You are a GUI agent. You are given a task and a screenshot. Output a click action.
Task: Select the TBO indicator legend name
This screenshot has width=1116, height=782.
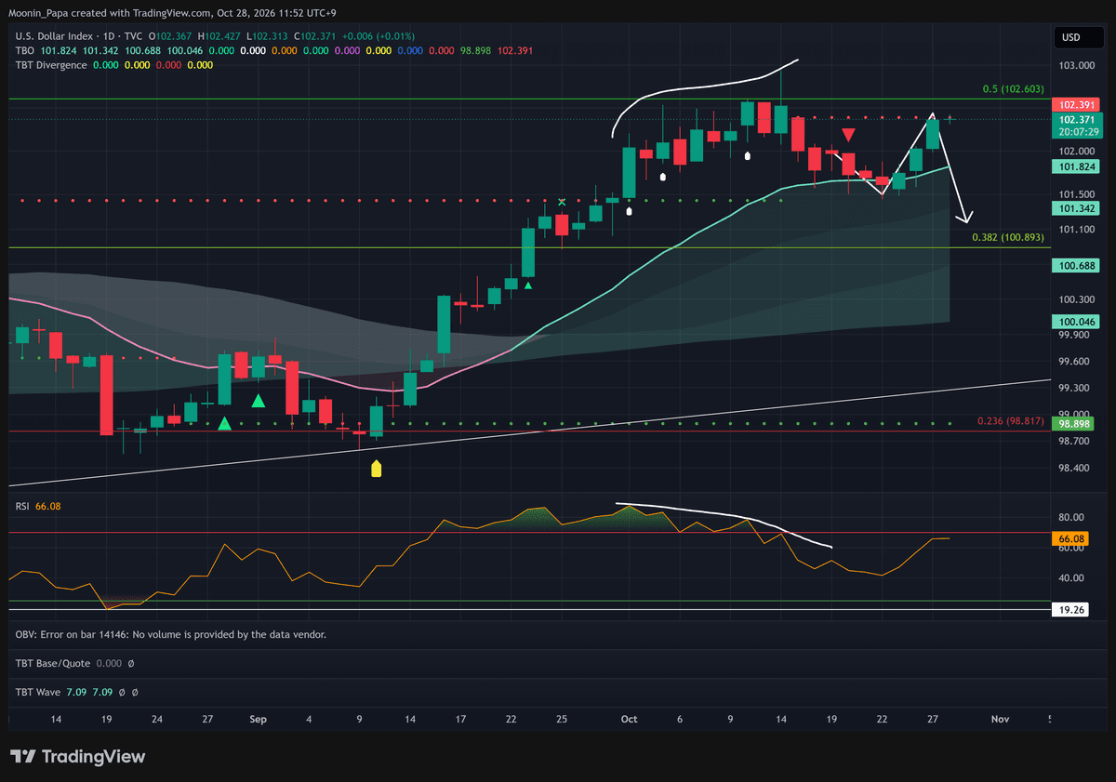click(x=26, y=51)
